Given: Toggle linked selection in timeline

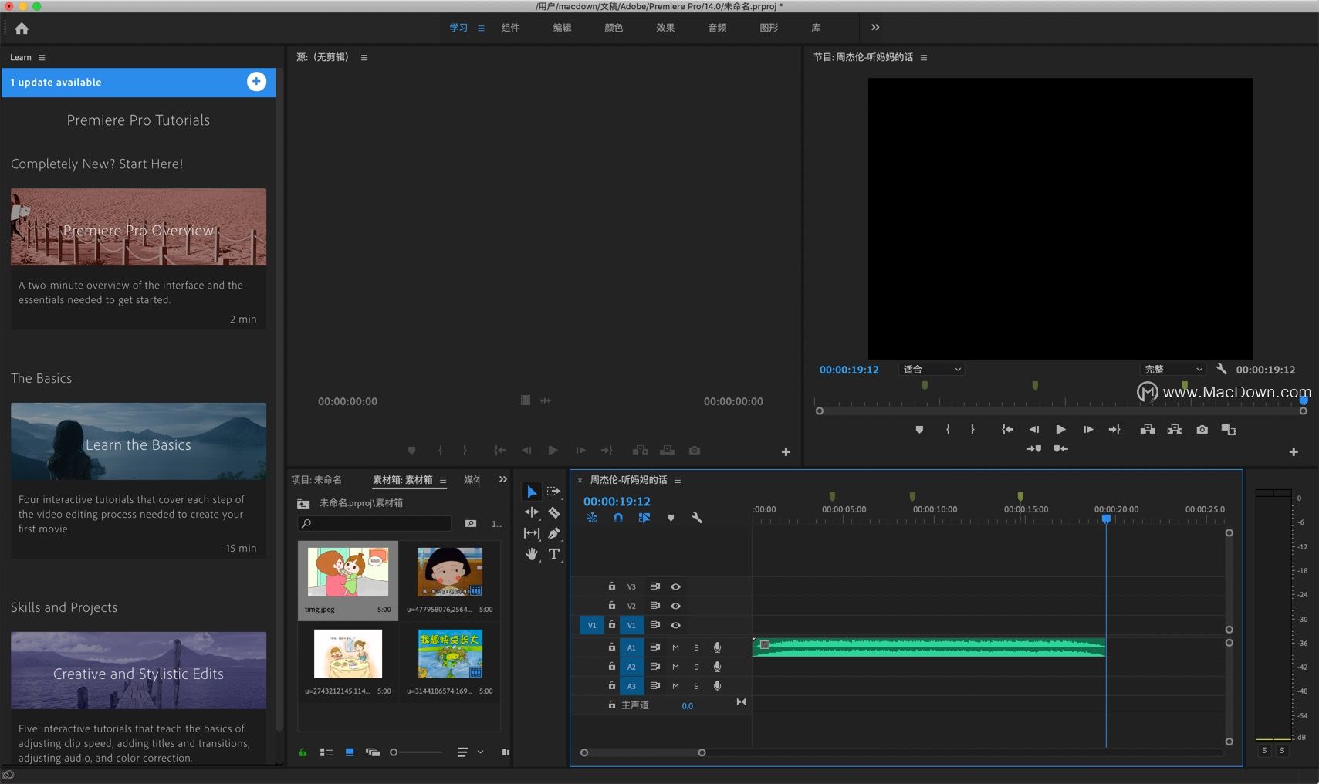Looking at the screenshot, I should (644, 518).
